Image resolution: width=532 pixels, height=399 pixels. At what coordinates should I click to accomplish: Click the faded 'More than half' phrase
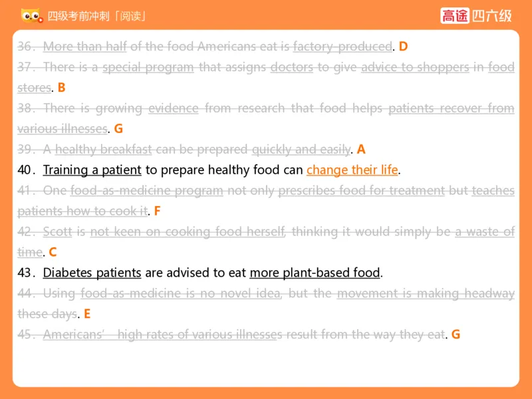pos(84,47)
